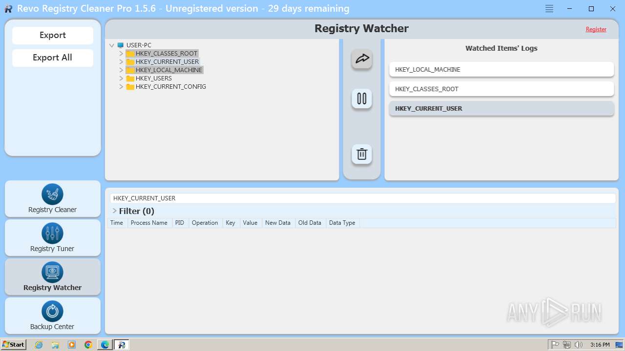
Task: Sort by Time column header
Action: [117, 223]
